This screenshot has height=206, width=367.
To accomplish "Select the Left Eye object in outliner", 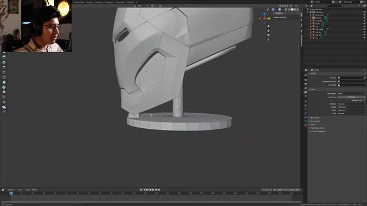I will point(318,35).
